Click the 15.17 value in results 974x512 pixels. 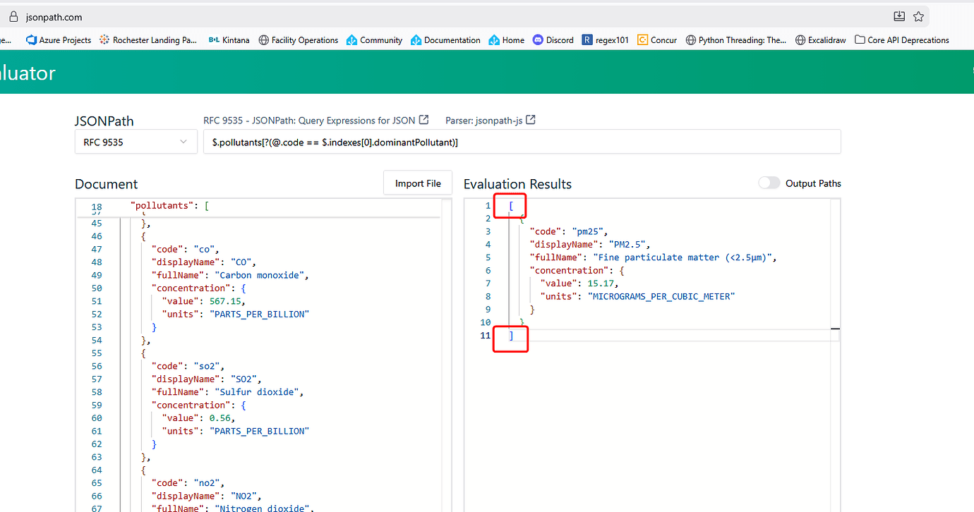[x=602, y=284]
